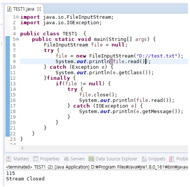The image size is (190, 187).
Task: Click the Problems view icon
Action: 172,159
